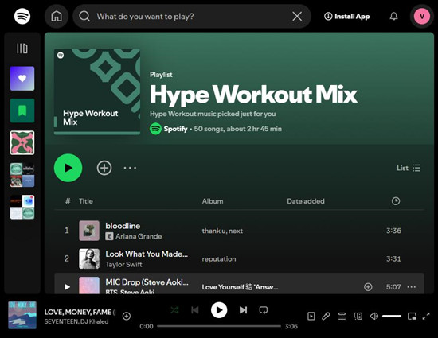The height and width of the screenshot is (338, 438).
Task: Click bloodline album thumbnail
Action: pyautogui.click(x=89, y=231)
